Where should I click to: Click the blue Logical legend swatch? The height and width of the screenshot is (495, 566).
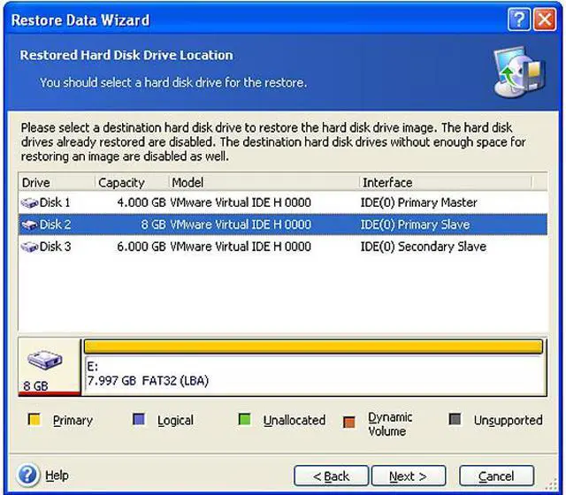tap(139, 420)
